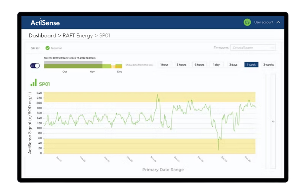Select the 1 hour time range
Viewport: 308px width, 196px height.
[x=164, y=65]
